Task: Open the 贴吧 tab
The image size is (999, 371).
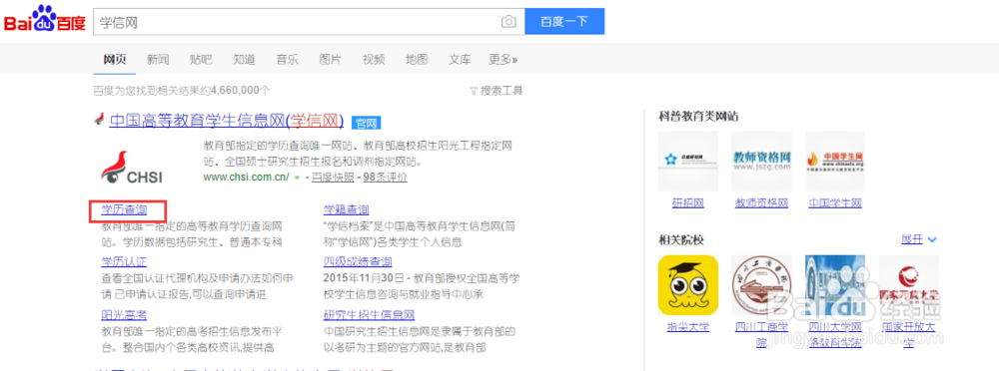Action: pos(201,60)
